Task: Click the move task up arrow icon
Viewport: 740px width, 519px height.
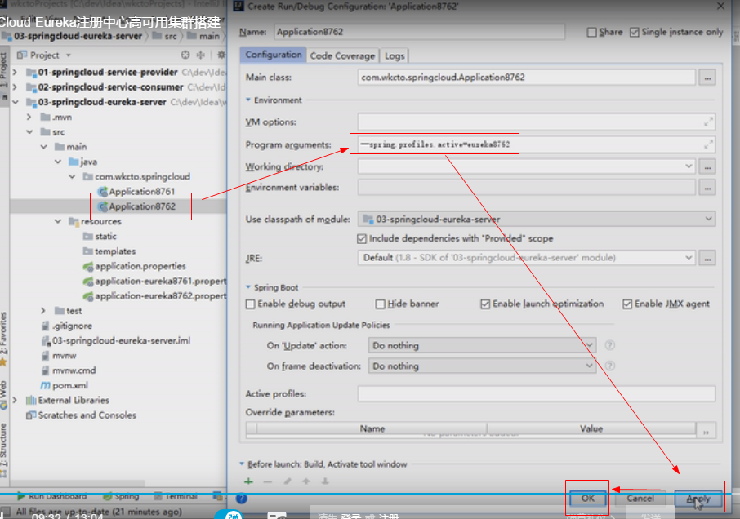Action: pos(305,481)
